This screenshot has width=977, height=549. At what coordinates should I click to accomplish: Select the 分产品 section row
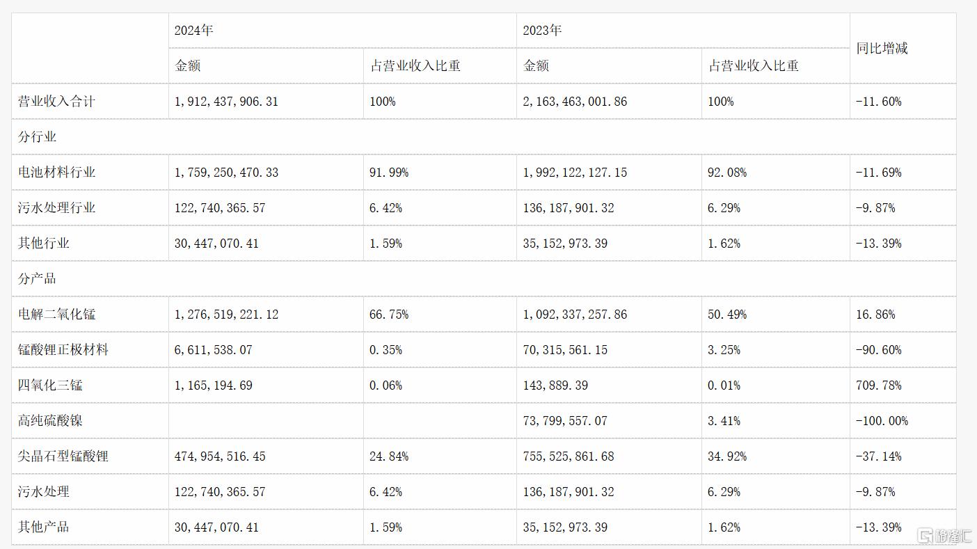484,279
